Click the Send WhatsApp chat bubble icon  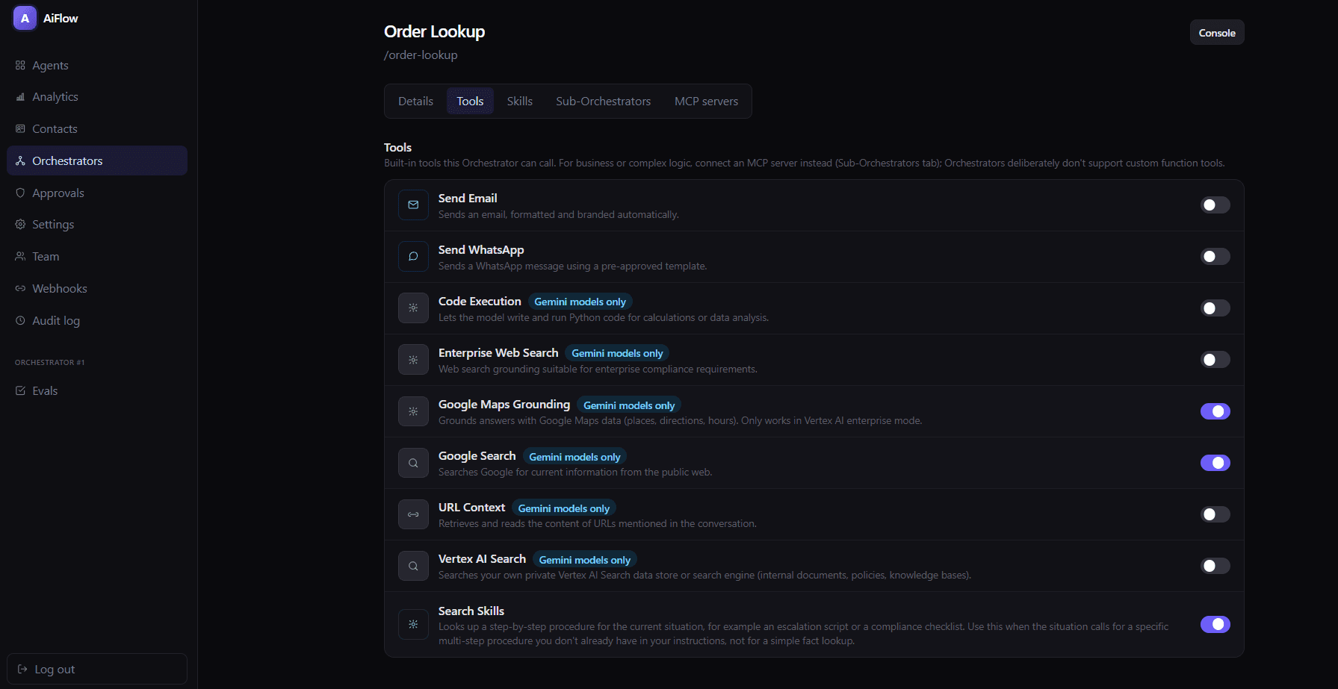[x=413, y=256]
